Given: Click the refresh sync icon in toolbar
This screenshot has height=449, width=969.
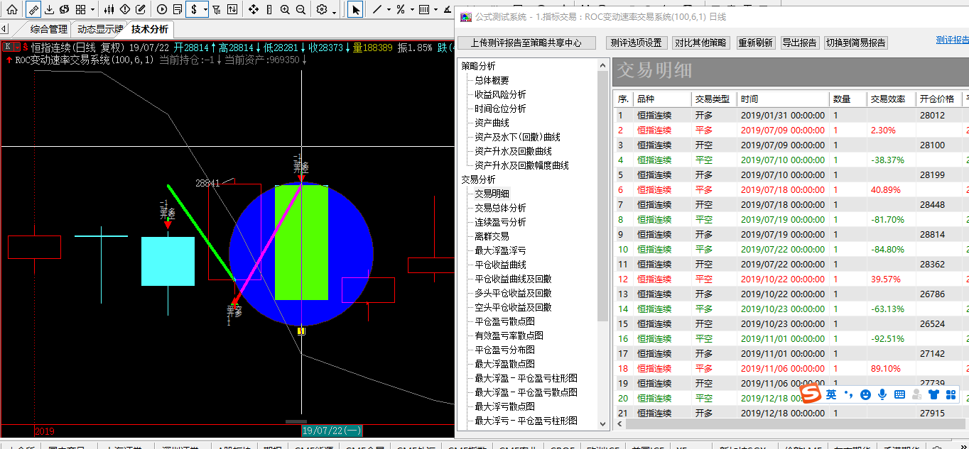Looking at the screenshot, I should pos(64,9).
